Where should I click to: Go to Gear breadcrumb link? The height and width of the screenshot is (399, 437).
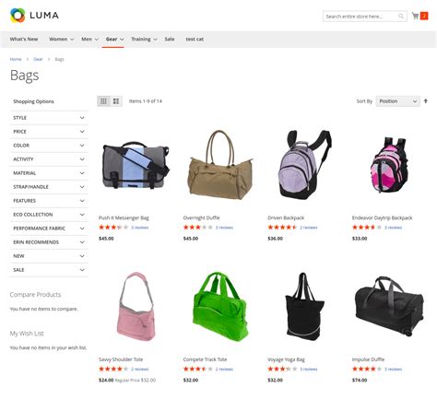click(38, 59)
